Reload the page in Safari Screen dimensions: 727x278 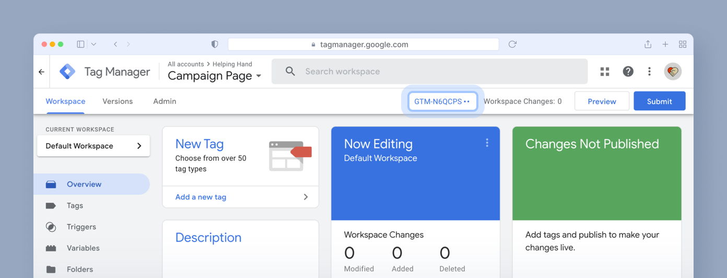[512, 44]
